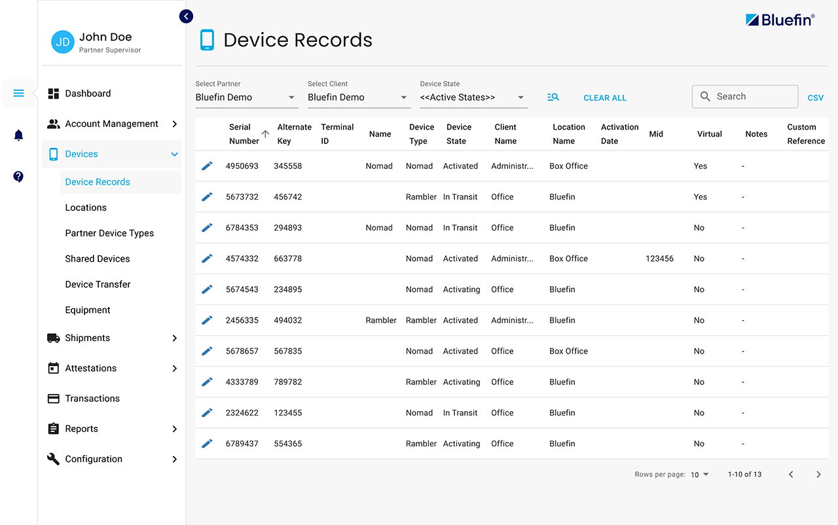The image size is (838, 525).
Task: Open the Select Partner dropdown
Action: 247,98
